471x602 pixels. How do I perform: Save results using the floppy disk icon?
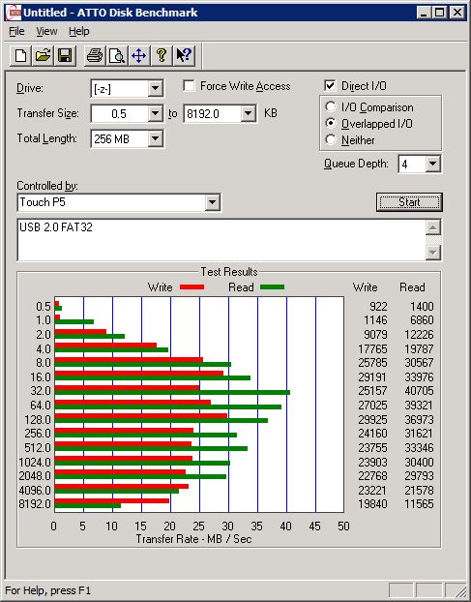click(65, 56)
